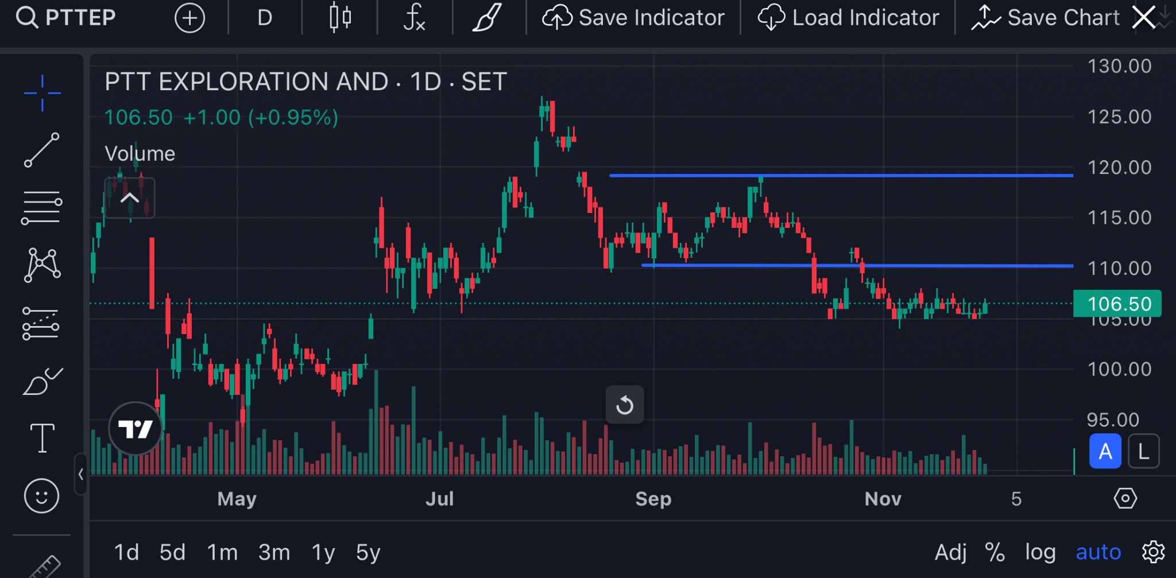Select the 1d time range
Screen dimensions: 1176x578
(x=126, y=552)
